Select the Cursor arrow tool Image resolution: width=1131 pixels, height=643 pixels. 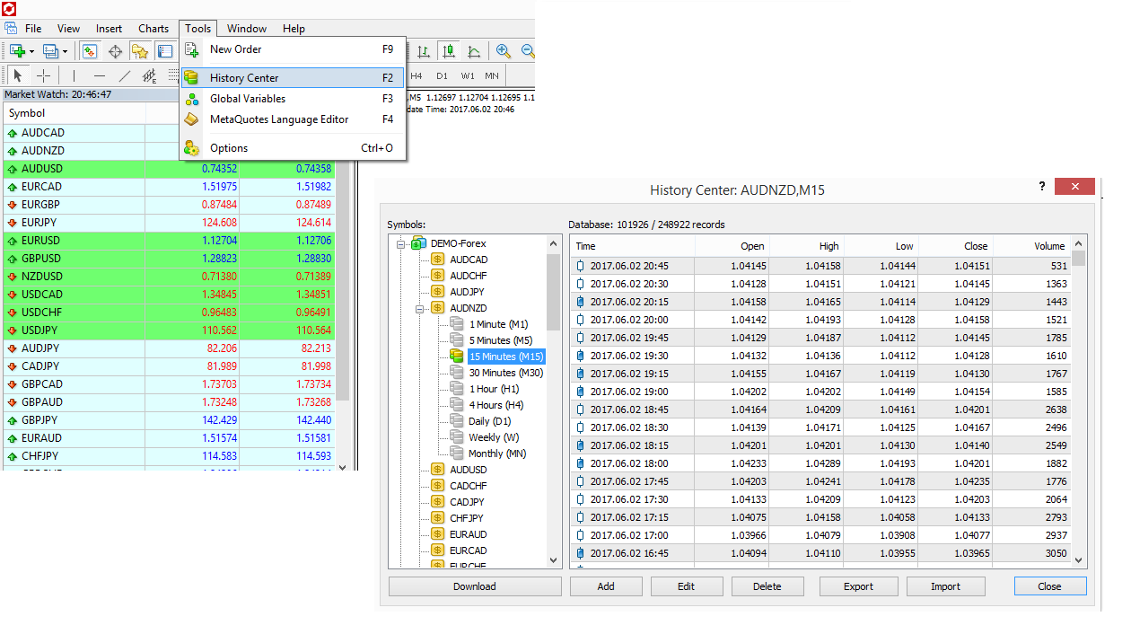[18, 76]
